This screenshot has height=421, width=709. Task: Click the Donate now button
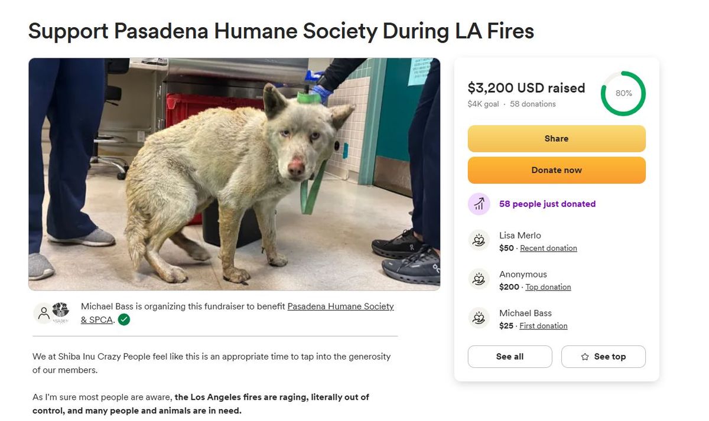coord(556,169)
